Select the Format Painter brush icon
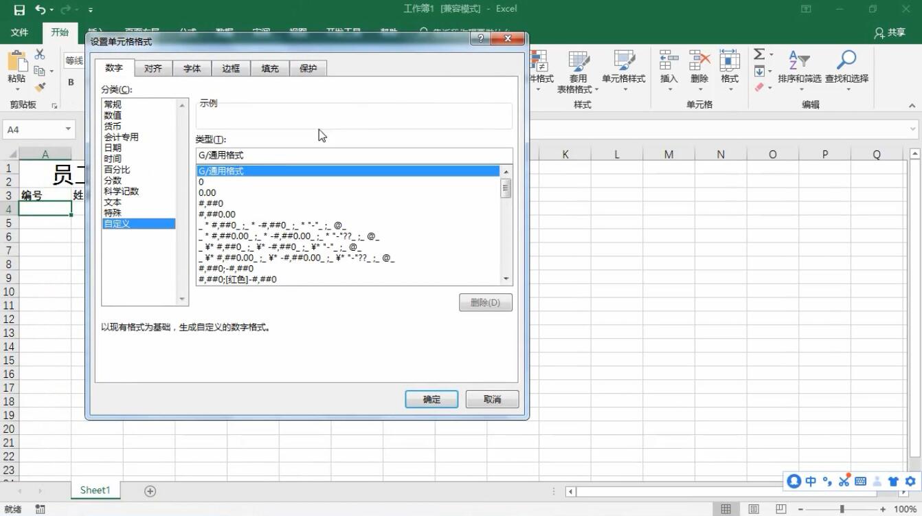Image resolution: width=922 pixels, height=516 pixels. (40, 87)
